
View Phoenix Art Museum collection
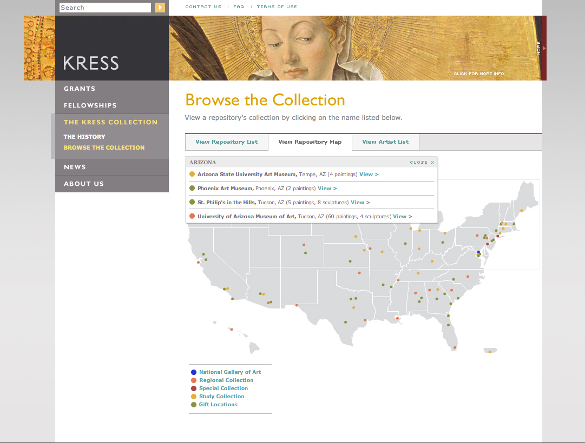[327, 189]
